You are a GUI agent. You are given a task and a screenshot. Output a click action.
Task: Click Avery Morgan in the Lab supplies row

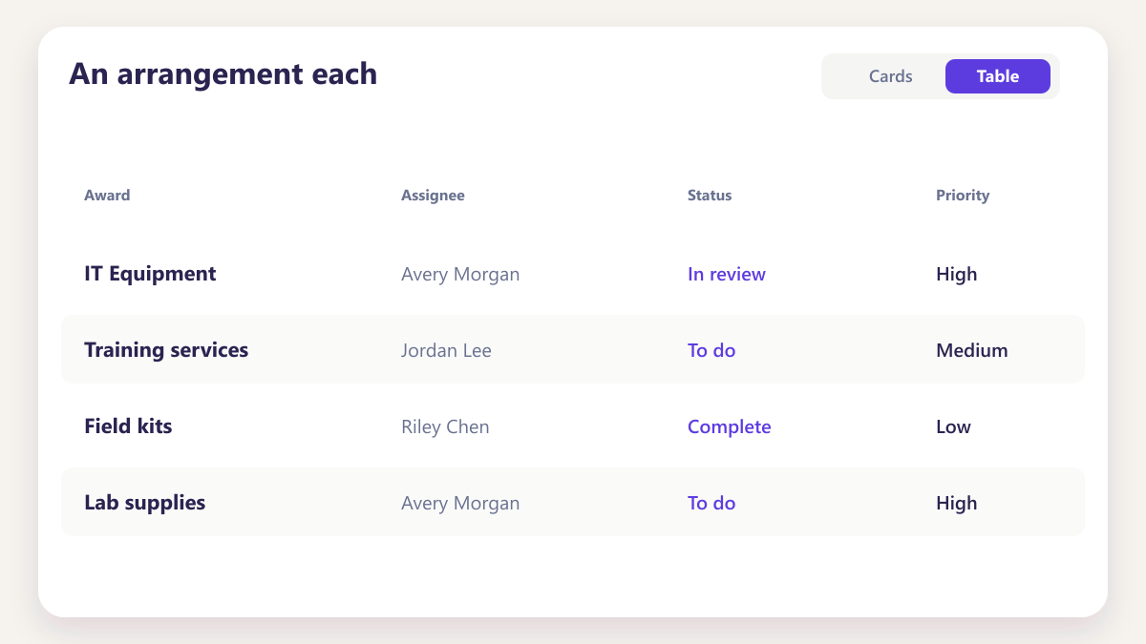click(x=460, y=504)
